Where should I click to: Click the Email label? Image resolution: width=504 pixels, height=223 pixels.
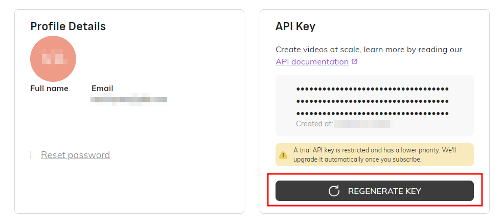point(102,88)
